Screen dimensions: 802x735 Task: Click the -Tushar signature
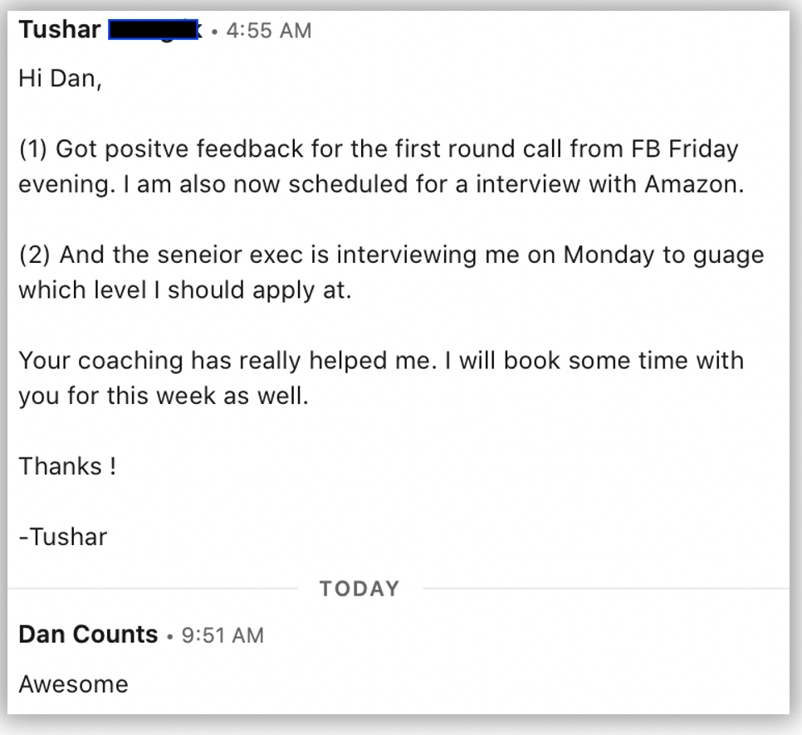point(63,538)
